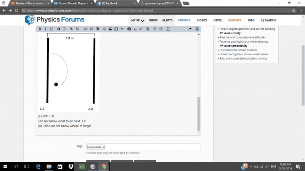Open the text color picker icon
The height and width of the screenshot is (171, 305).
point(59,29)
